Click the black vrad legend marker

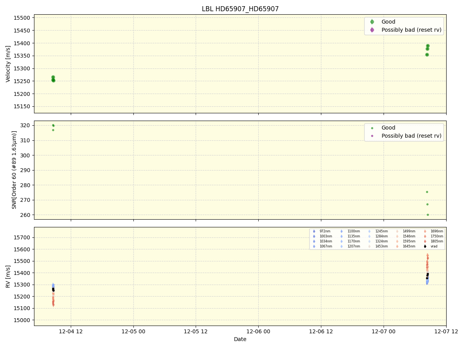pos(425,246)
